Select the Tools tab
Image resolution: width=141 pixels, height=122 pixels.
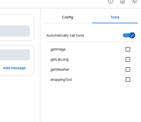pyautogui.click(x=115, y=17)
